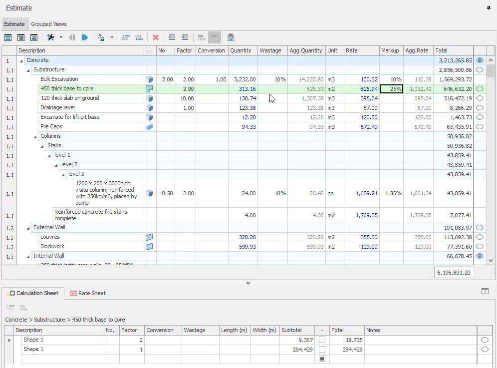Switch to the Estimate tab
Viewport: 497px width, 368px height.
pyautogui.click(x=14, y=24)
